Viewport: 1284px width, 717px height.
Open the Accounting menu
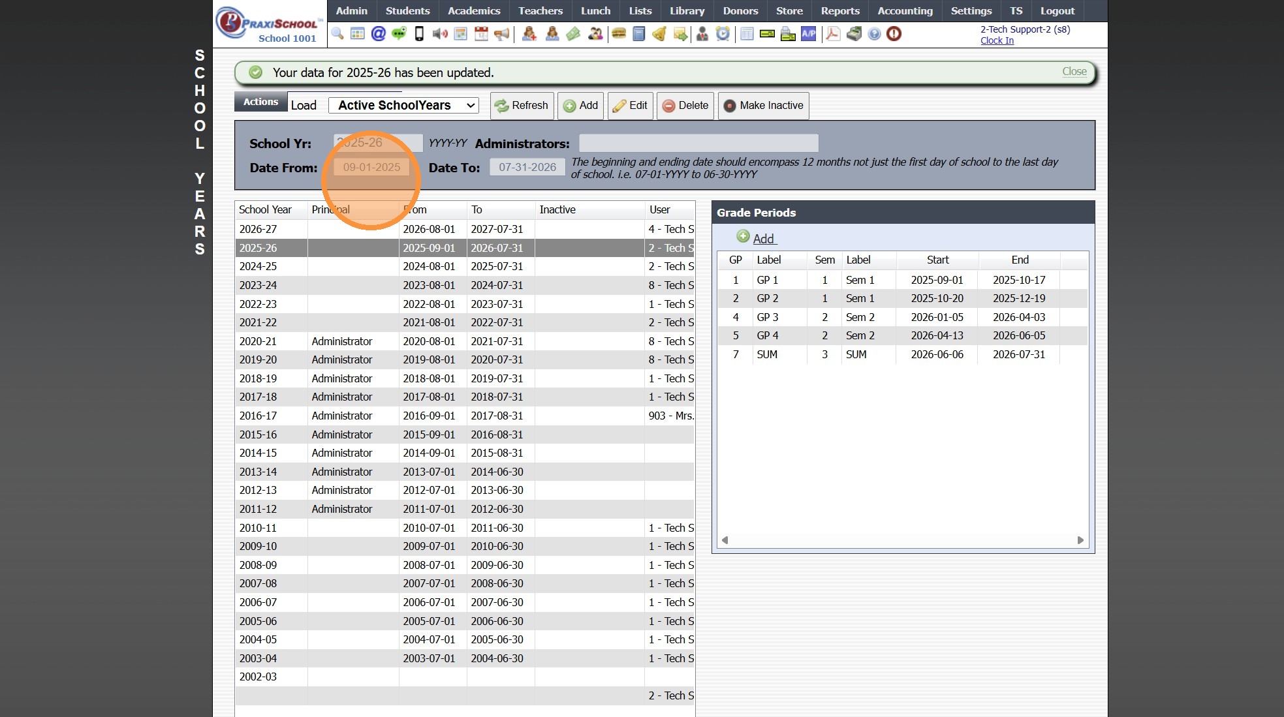click(x=905, y=10)
